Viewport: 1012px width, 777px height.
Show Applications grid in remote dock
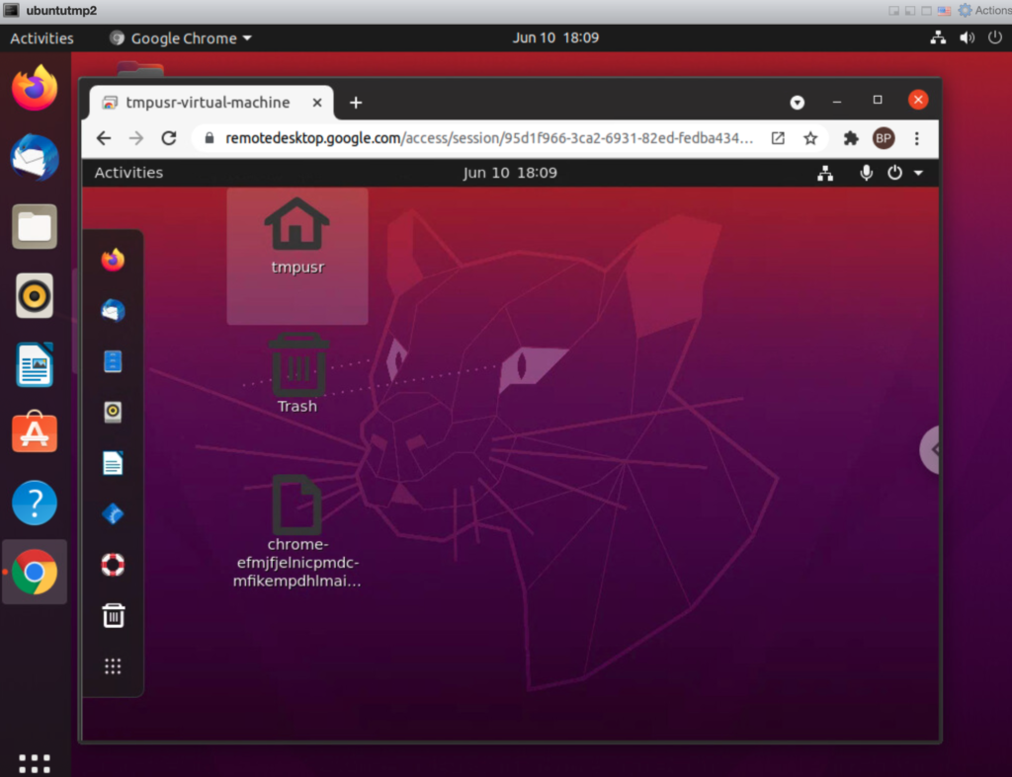pos(113,666)
